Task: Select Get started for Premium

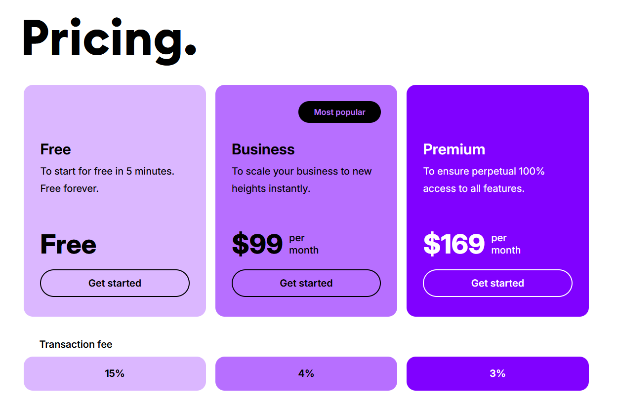Action: pyautogui.click(x=497, y=283)
